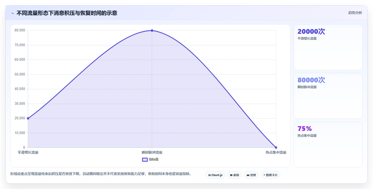The height and width of the screenshot is (189, 373).
Task: Click the icon inside the Chart.js chip
Action: 210,175
